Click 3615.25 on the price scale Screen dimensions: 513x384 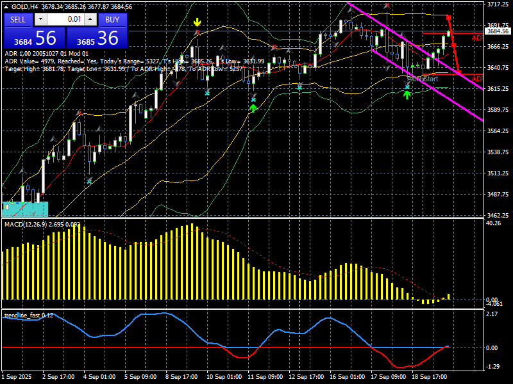(x=498, y=89)
